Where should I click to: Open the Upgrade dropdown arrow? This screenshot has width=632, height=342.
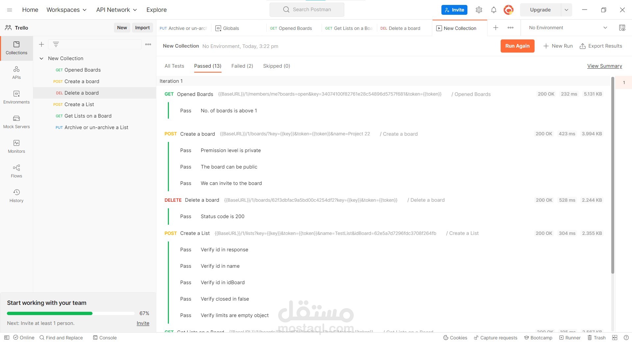[x=566, y=10]
